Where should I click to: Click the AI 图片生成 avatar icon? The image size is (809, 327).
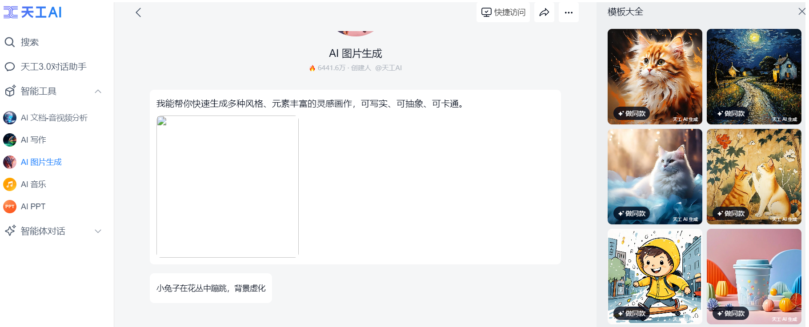[x=10, y=162]
